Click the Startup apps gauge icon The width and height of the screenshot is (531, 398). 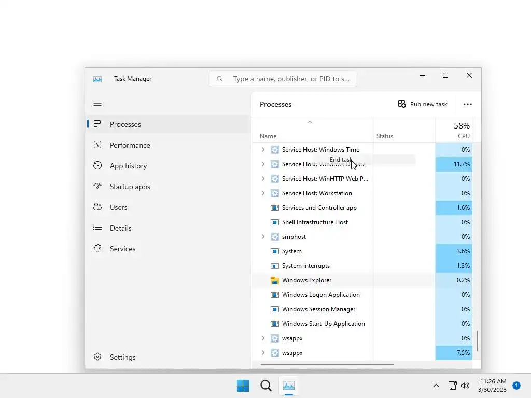(x=97, y=186)
